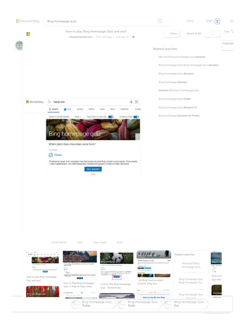Open the hamburger settings menu

pyautogui.click(x=231, y=21)
